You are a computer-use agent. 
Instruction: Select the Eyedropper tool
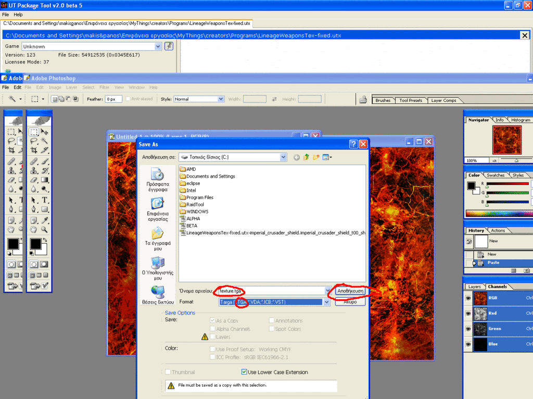(x=45, y=219)
